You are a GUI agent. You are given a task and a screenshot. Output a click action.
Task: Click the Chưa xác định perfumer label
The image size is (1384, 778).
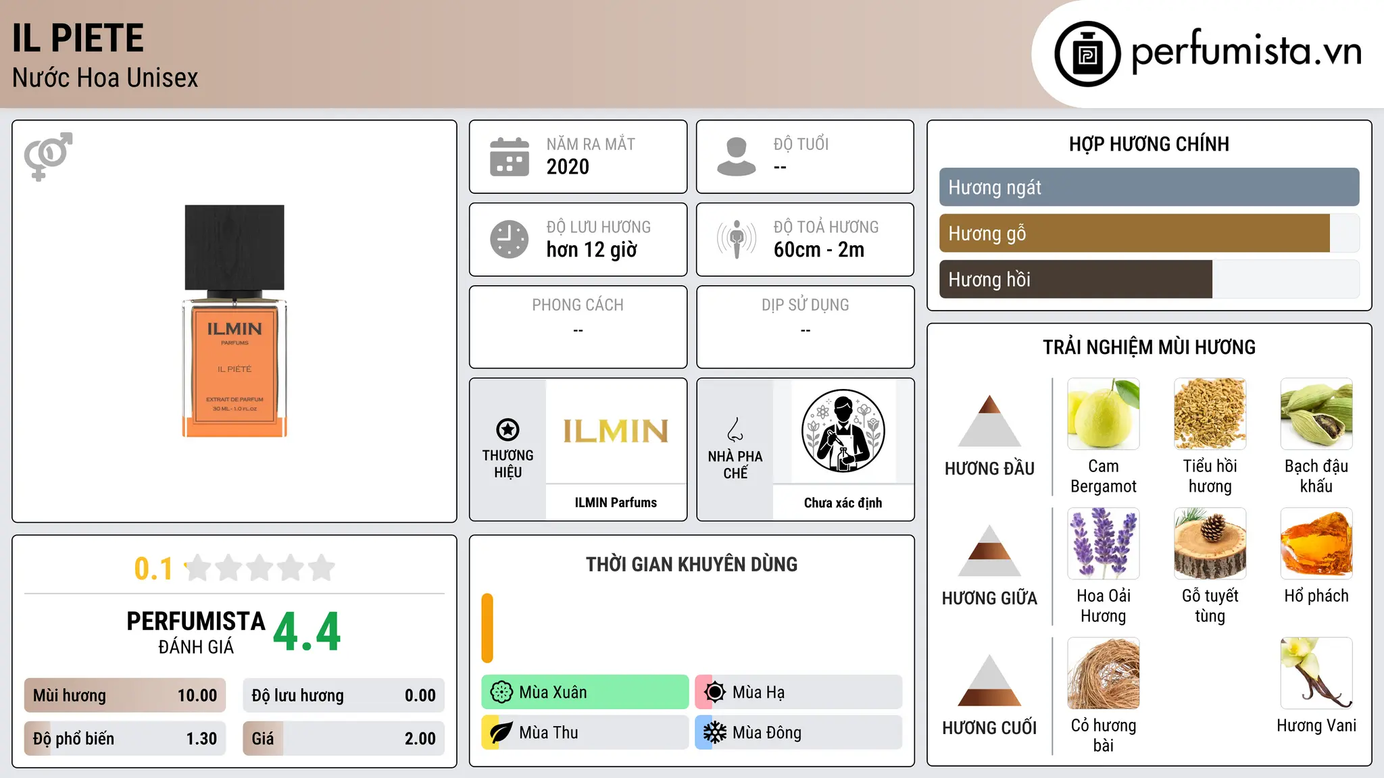coord(843,502)
